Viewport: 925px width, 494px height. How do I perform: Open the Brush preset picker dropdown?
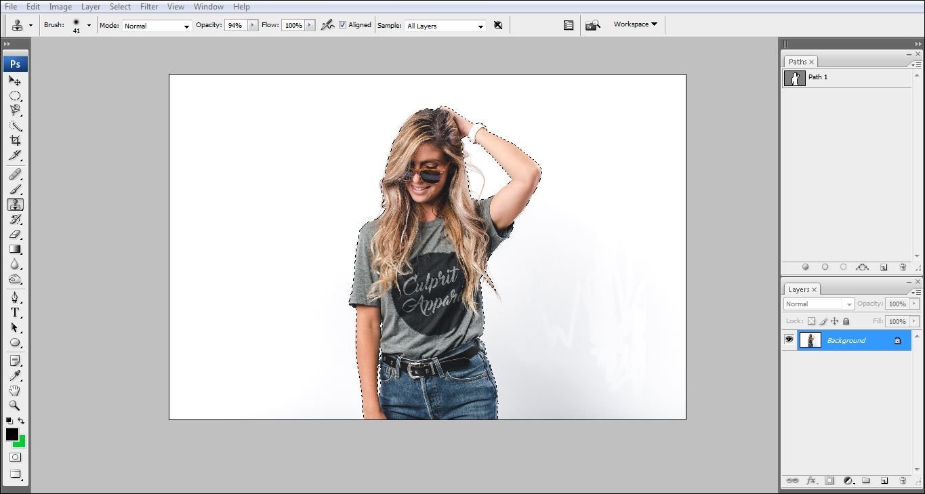pyautogui.click(x=89, y=26)
